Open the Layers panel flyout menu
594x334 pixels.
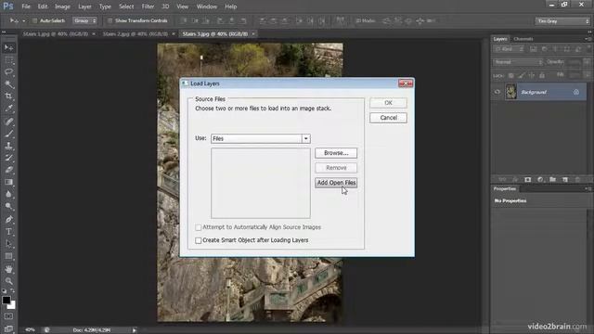point(588,39)
